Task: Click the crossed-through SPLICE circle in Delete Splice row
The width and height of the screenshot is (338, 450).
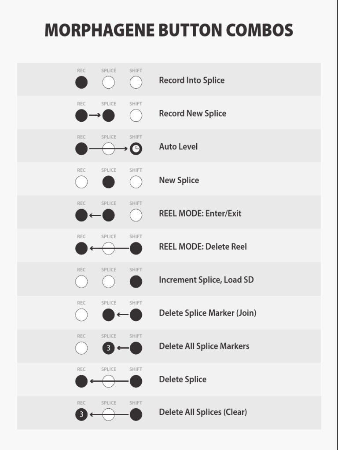Action: [108, 381]
